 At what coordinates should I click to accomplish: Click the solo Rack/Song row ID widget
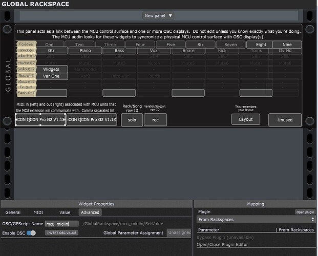132,120
